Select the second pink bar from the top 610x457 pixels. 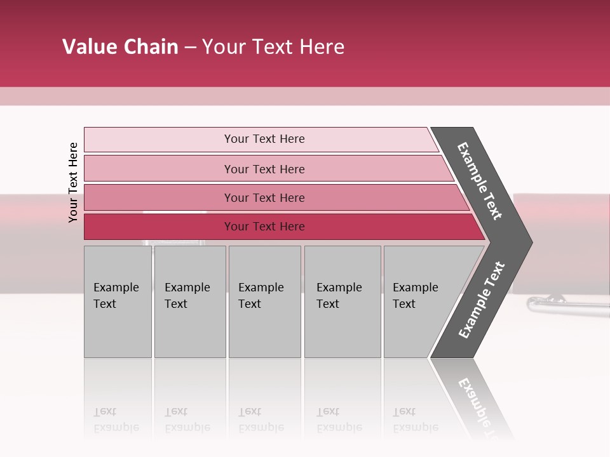click(264, 169)
